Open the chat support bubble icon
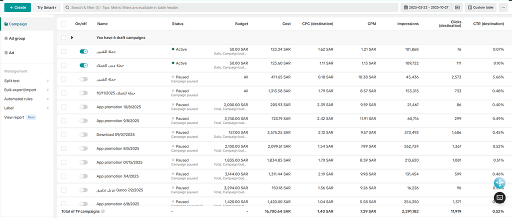Image resolution: width=512 pixels, height=218 pixels. pyautogui.click(x=499, y=198)
